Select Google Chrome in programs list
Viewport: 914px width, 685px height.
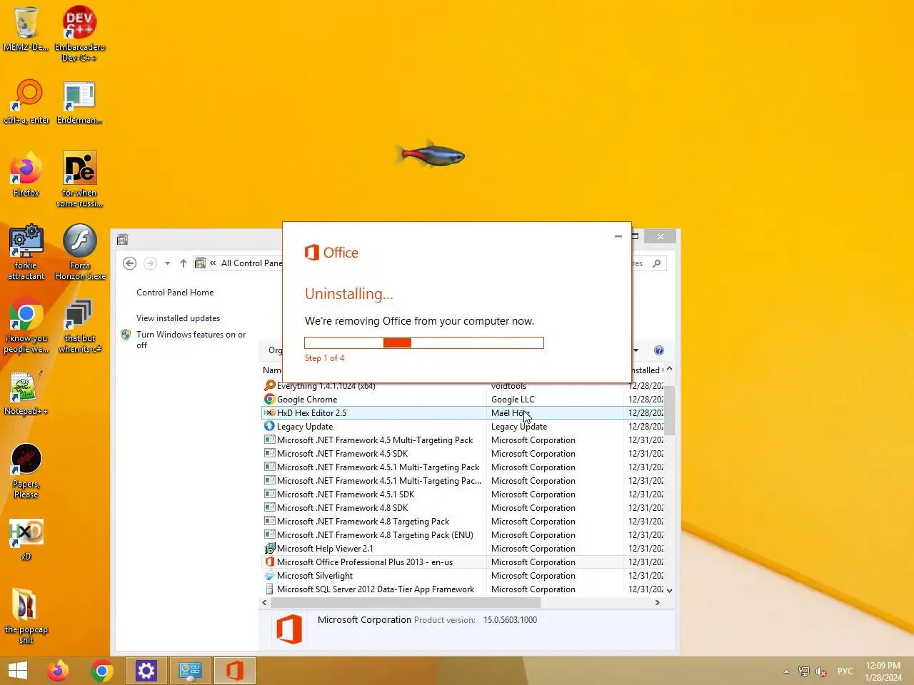point(463,400)
